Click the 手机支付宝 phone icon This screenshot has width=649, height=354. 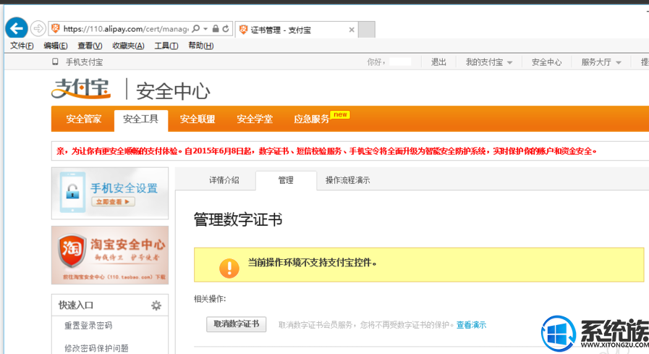click(55, 62)
